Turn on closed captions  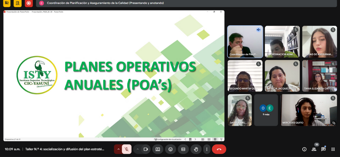(183, 149)
